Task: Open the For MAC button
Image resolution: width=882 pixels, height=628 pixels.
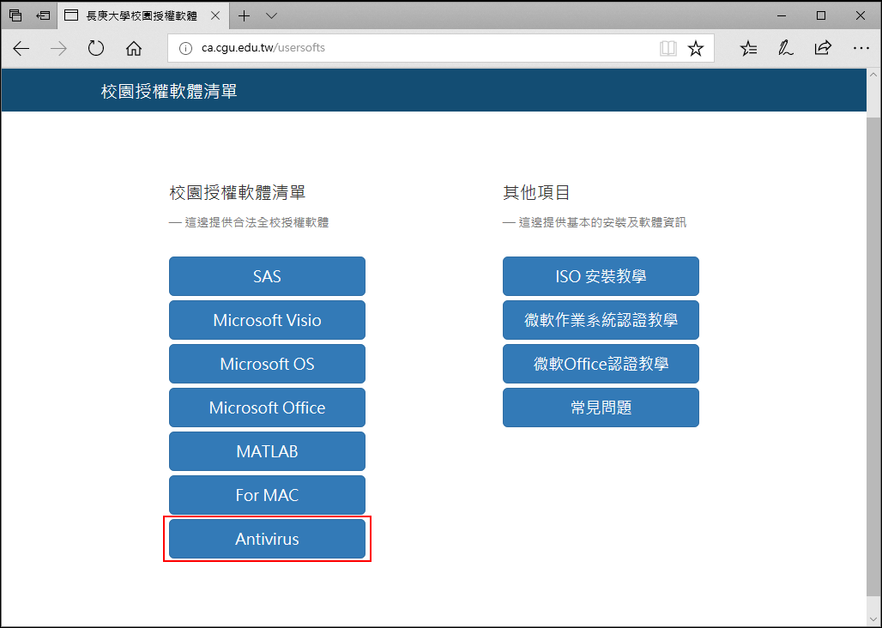Action: tap(267, 495)
